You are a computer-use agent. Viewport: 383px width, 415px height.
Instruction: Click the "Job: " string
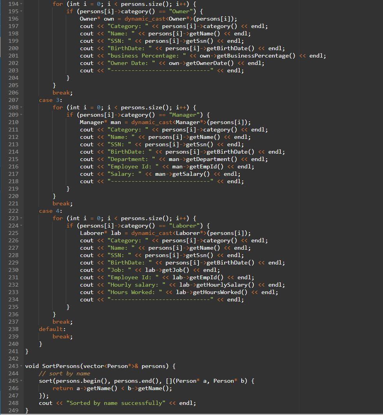click(119, 270)
